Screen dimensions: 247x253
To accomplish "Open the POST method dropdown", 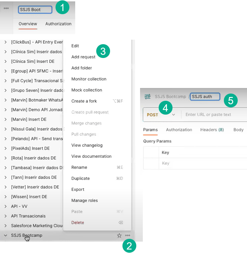I will pos(161,115).
